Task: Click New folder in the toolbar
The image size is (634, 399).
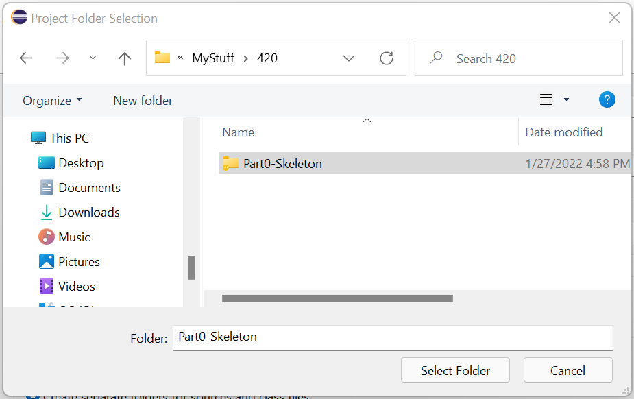Action: click(143, 101)
